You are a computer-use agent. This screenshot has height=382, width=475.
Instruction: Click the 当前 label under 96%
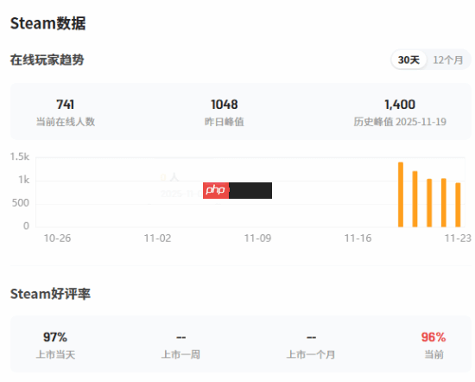coord(434,354)
